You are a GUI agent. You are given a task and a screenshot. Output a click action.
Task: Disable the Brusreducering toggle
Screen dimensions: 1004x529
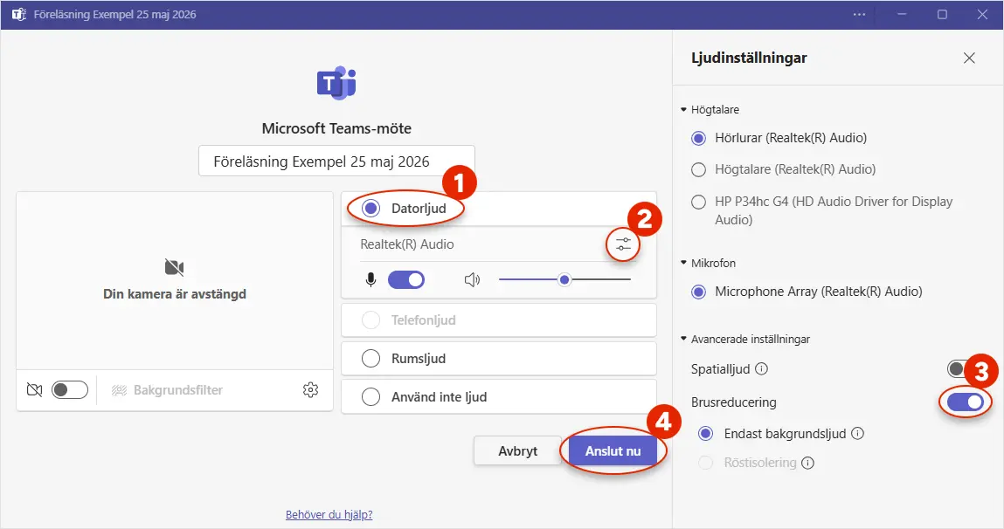click(965, 402)
